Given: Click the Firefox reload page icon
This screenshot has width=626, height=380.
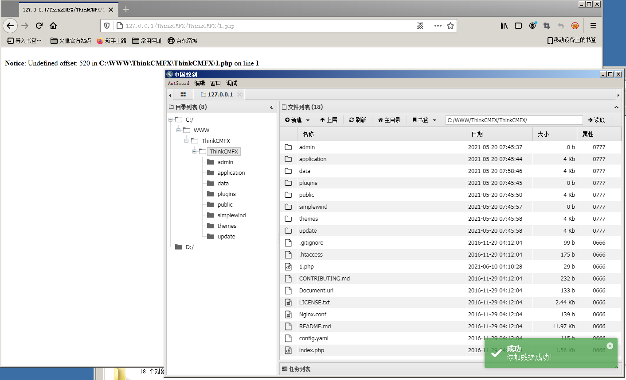Looking at the screenshot, I should pos(39,26).
